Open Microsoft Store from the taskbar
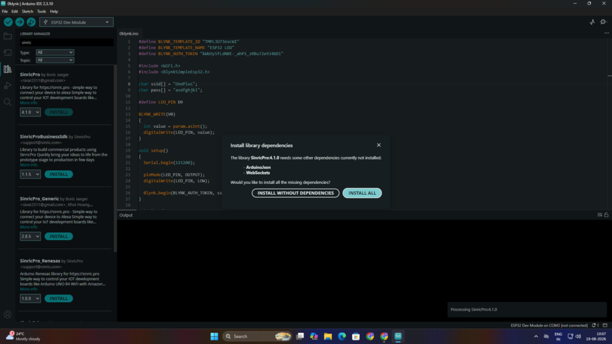The width and height of the screenshot is (612, 344). click(x=356, y=336)
